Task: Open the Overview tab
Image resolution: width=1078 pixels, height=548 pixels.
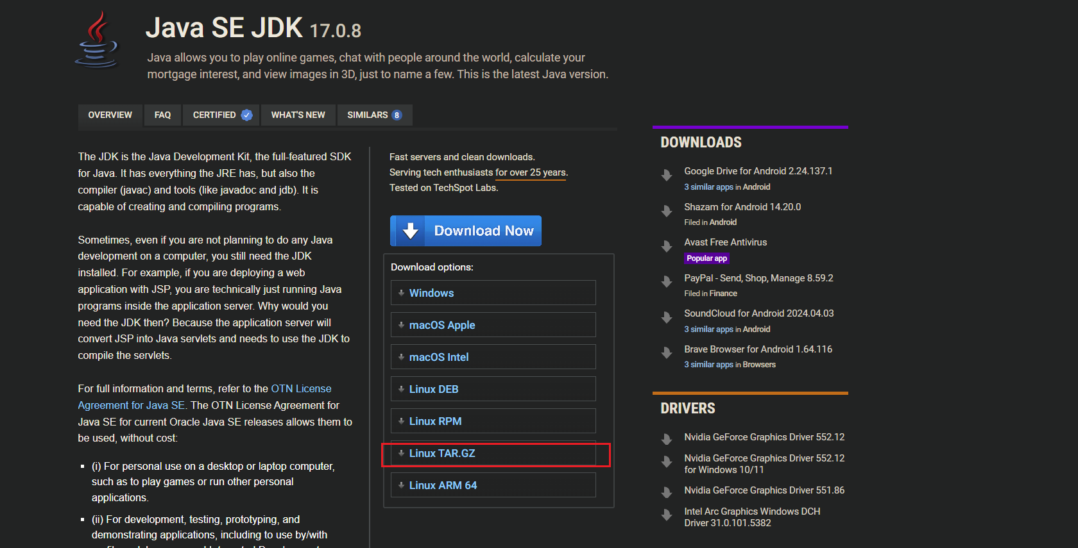Action: [110, 115]
